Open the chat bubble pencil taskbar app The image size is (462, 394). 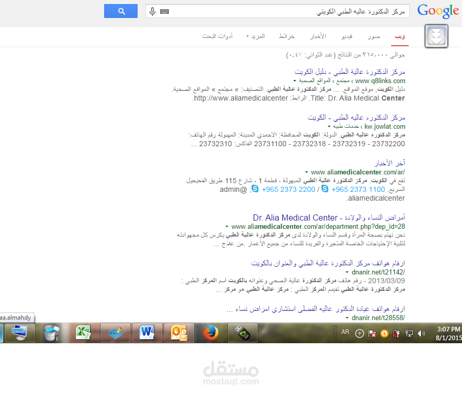click(x=115, y=333)
